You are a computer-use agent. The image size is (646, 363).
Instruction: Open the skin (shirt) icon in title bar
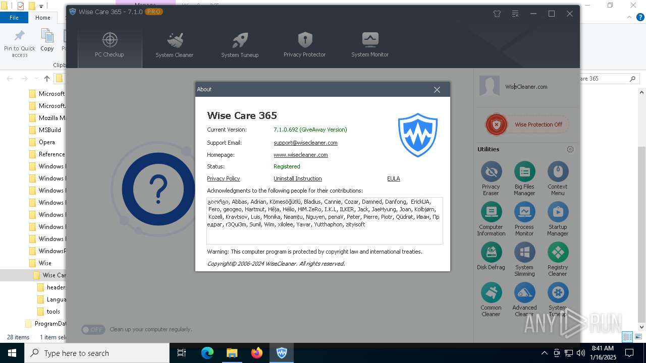pyautogui.click(x=497, y=14)
